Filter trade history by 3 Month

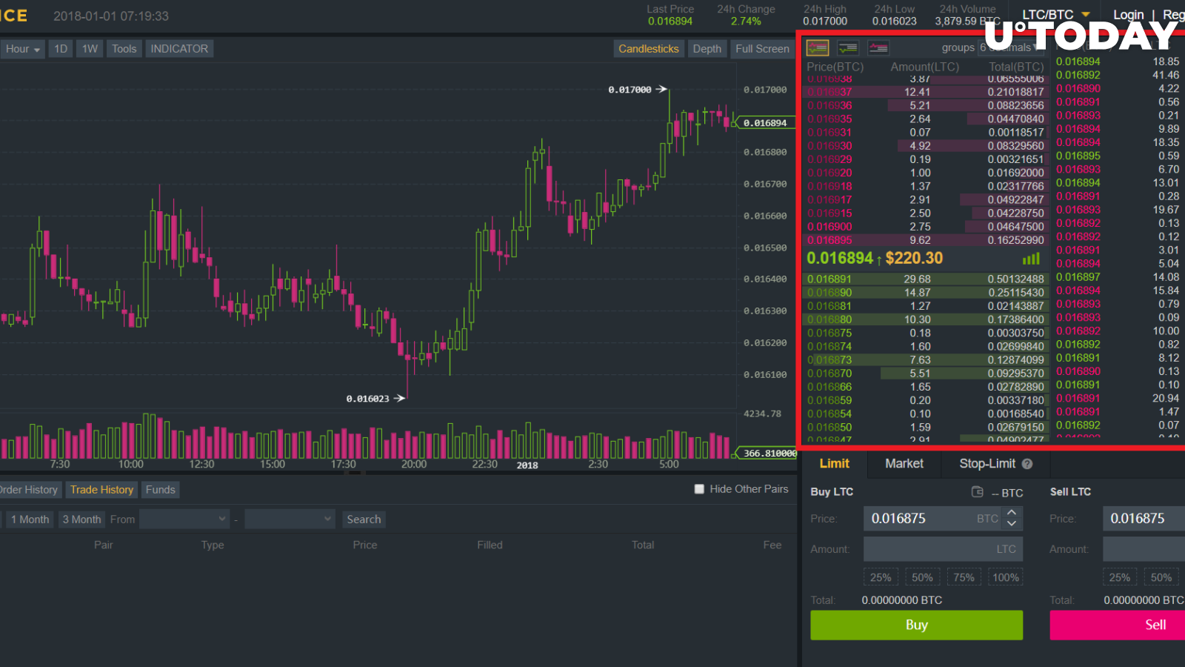click(x=81, y=520)
